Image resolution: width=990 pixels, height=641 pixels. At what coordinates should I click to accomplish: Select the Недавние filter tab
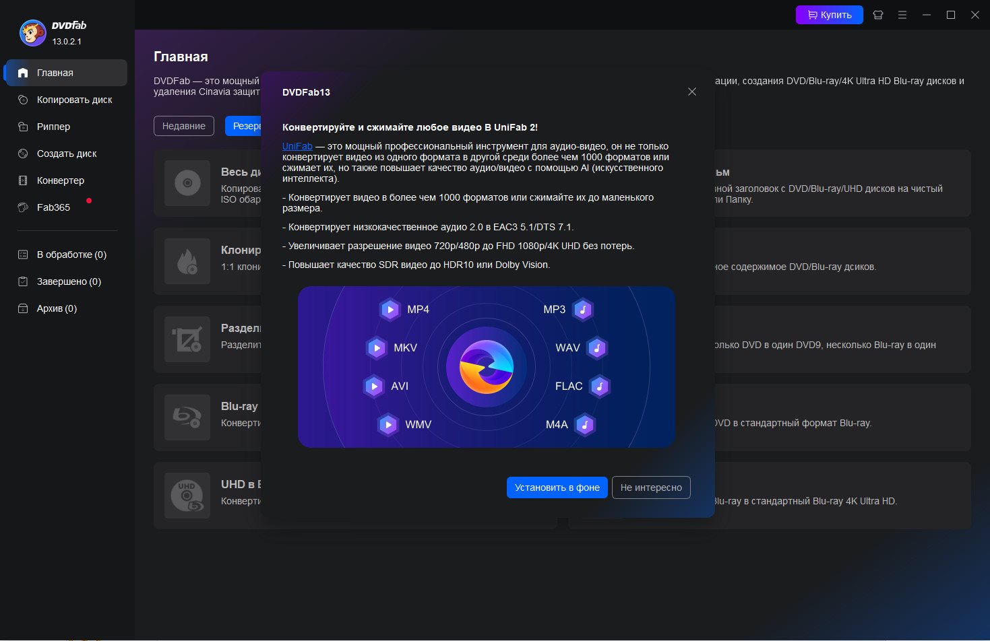tap(184, 126)
